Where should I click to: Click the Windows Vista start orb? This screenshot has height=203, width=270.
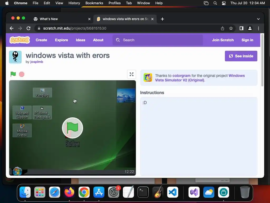pyautogui.click(x=17, y=171)
